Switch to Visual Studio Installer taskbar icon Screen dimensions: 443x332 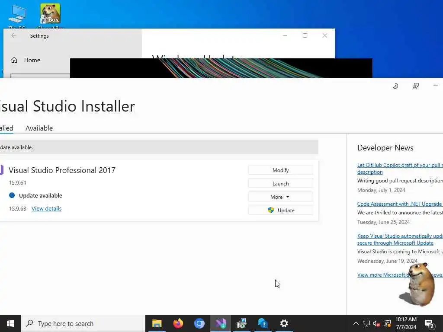tap(220, 323)
